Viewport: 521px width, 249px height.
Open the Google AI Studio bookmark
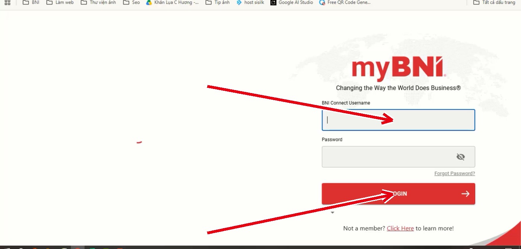[292, 2]
